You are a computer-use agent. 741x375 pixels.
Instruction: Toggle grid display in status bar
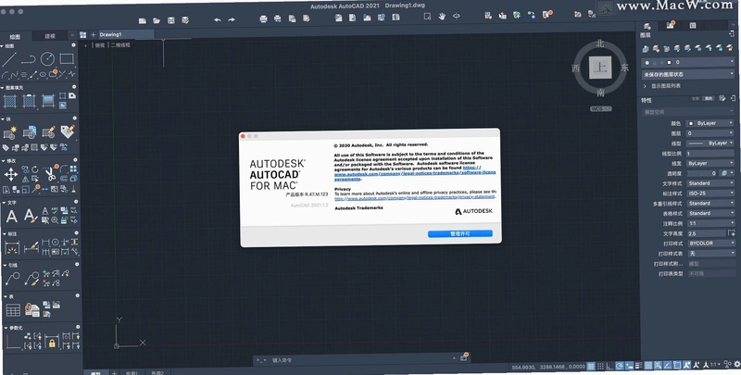(x=591, y=366)
